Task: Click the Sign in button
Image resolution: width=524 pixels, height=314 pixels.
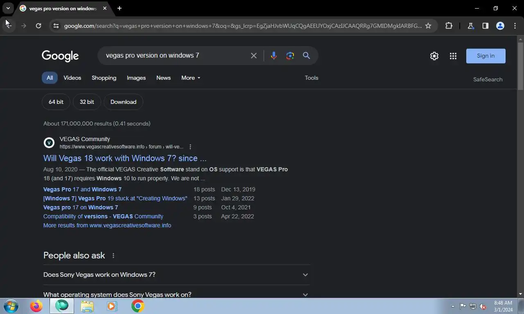Action: point(486,56)
